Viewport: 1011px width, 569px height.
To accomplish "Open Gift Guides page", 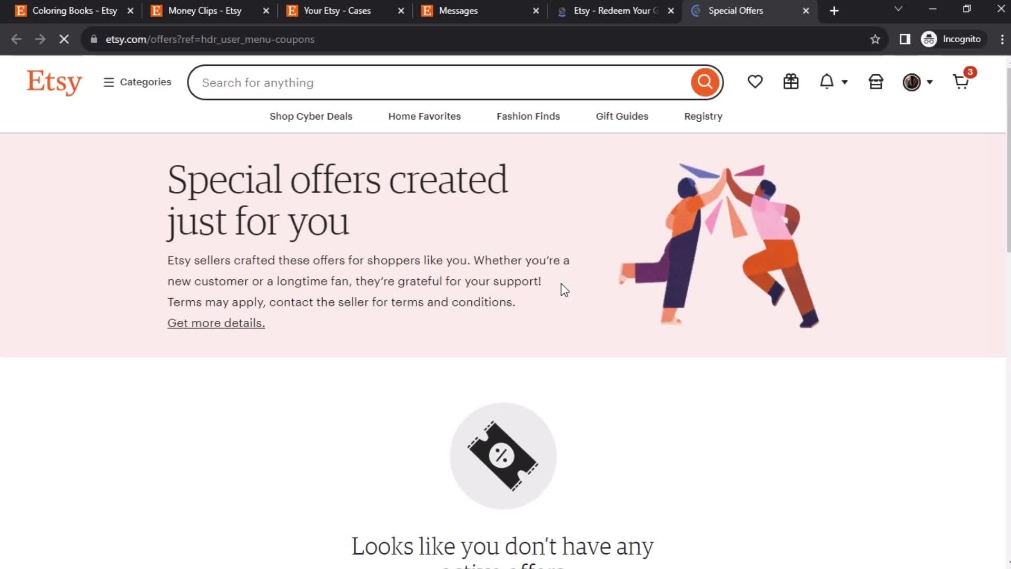I will [x=622, y=116].
